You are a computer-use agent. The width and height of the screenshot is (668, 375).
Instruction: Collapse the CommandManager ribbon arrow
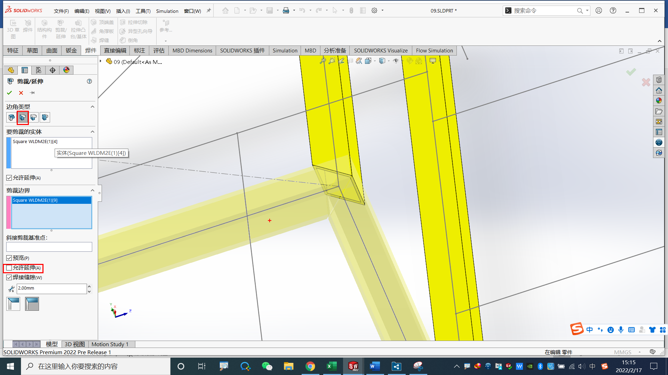[659, 41]
